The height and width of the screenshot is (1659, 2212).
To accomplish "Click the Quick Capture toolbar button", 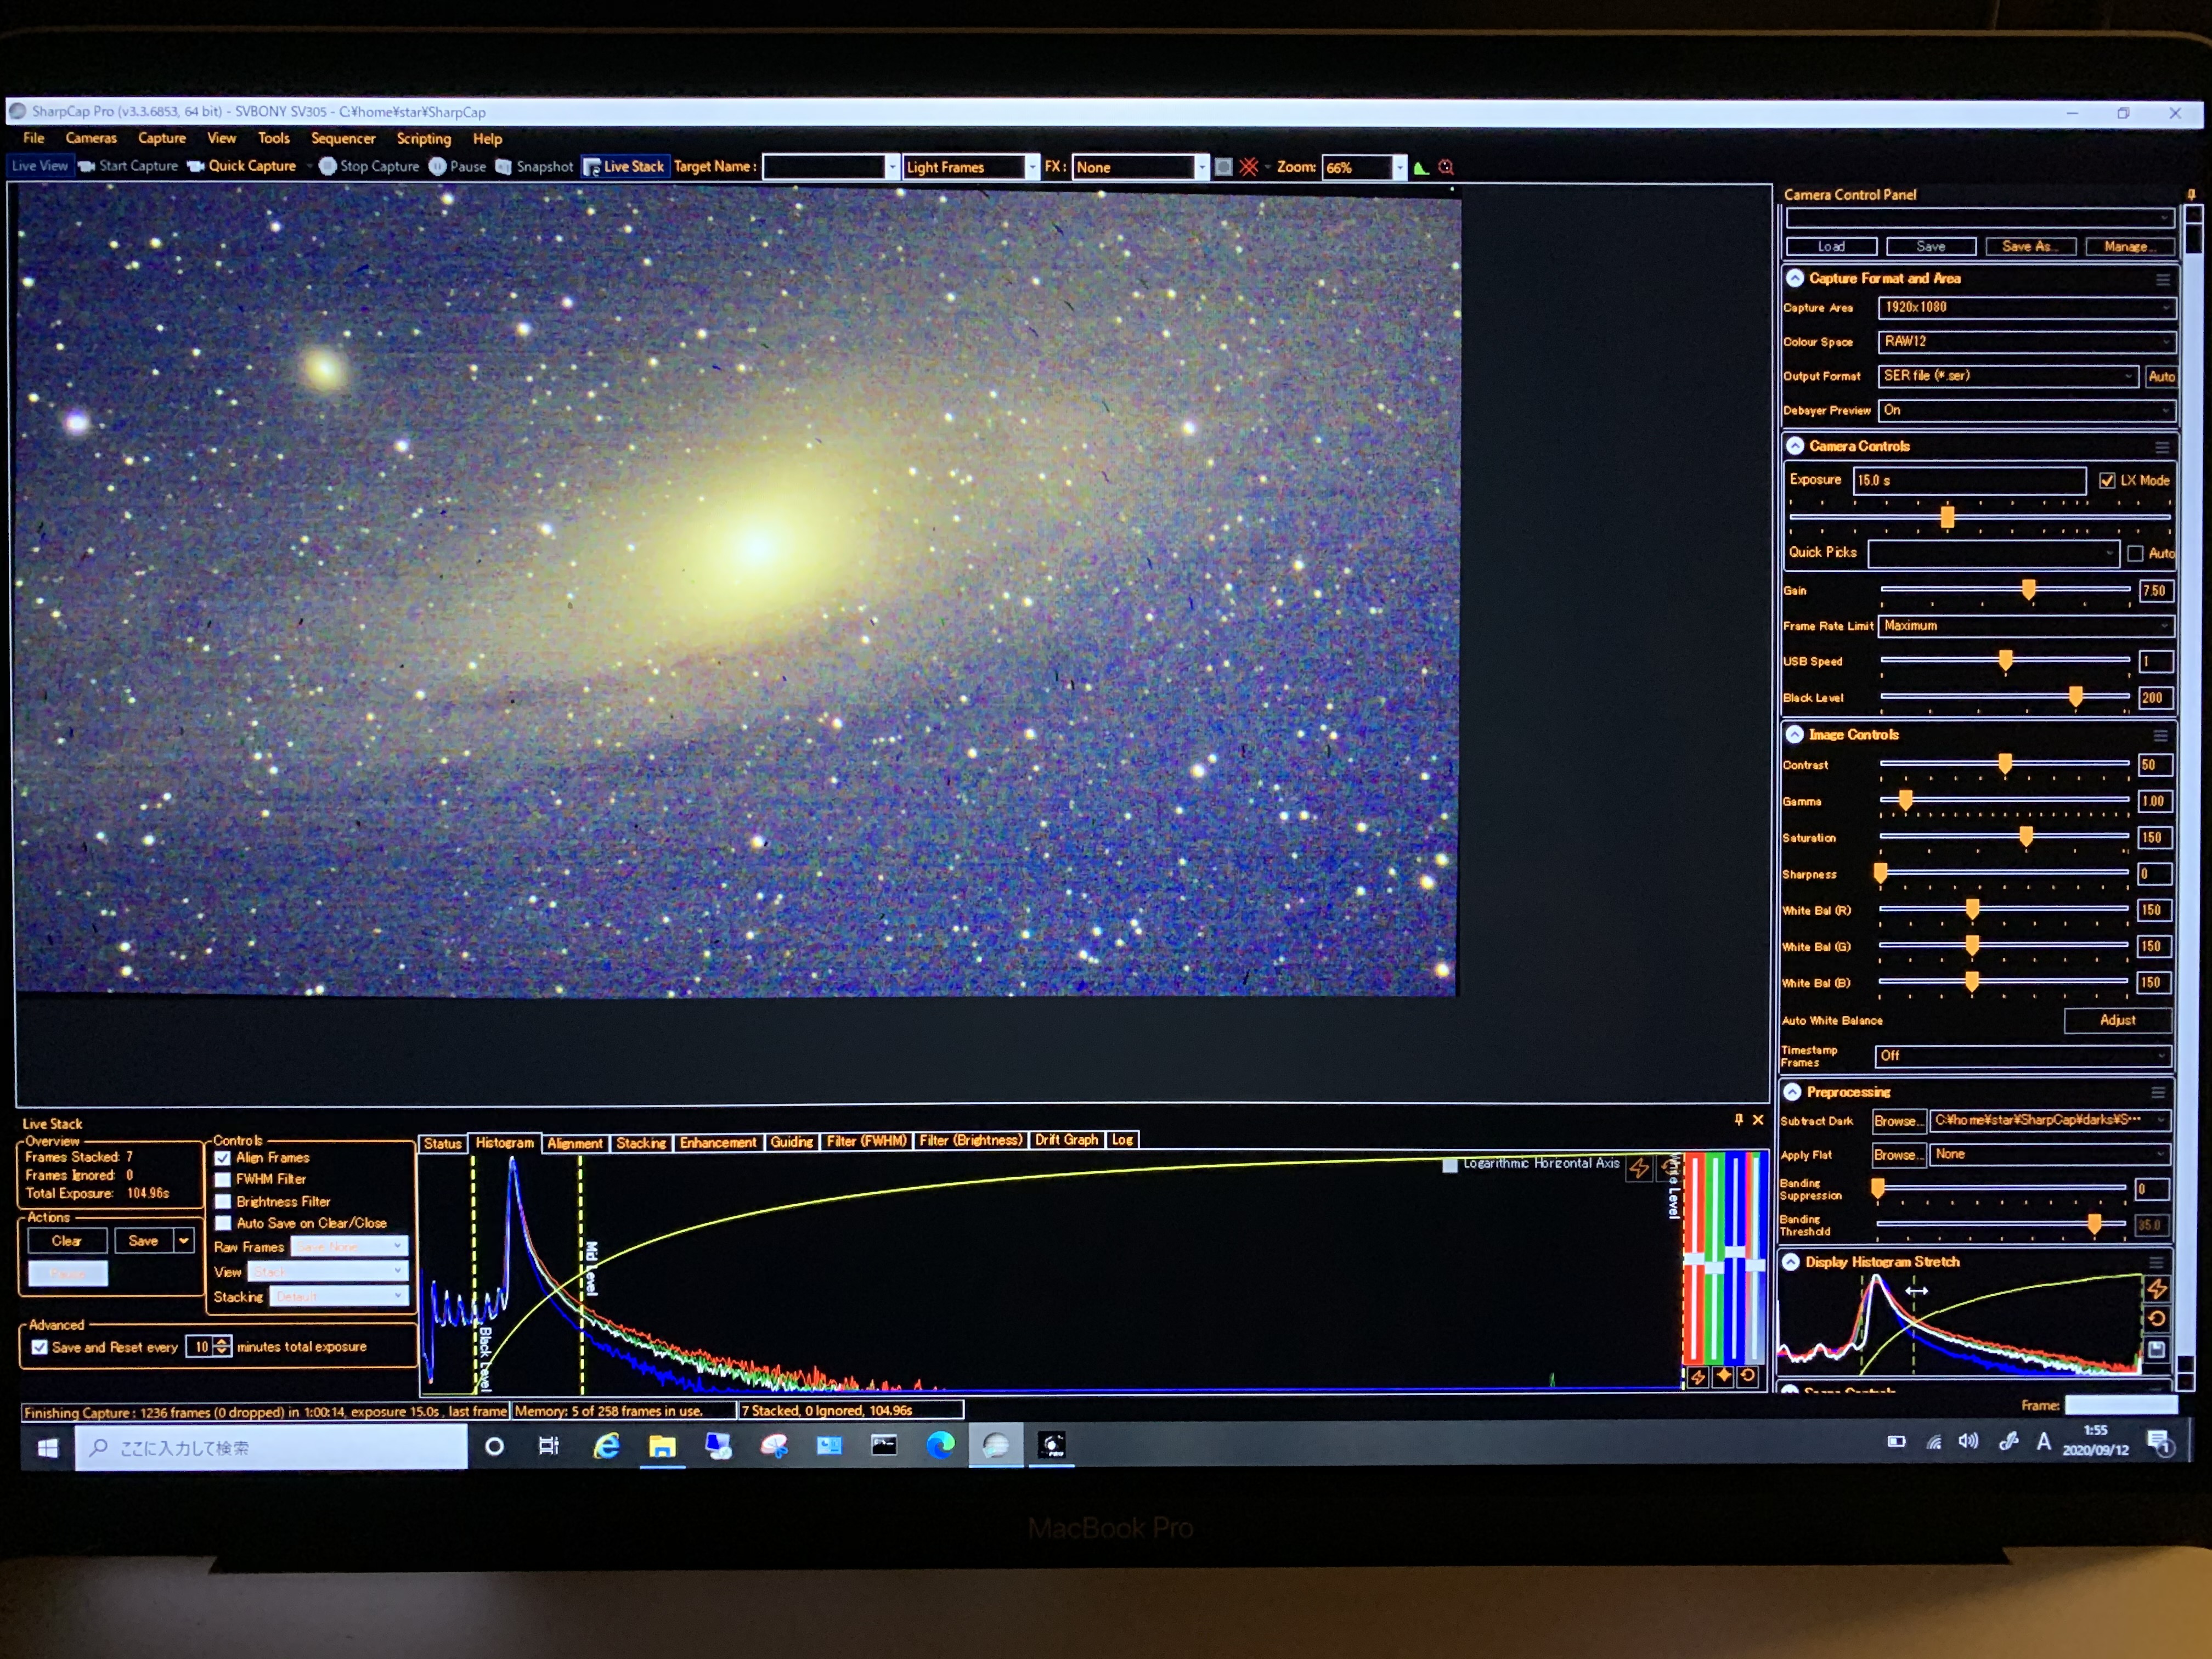I will tap(242, 166).
